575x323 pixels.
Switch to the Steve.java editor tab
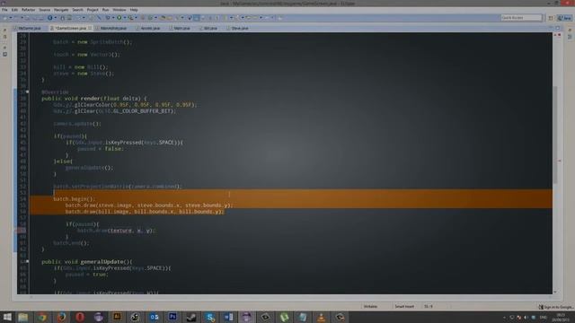(x=237, y=28)
